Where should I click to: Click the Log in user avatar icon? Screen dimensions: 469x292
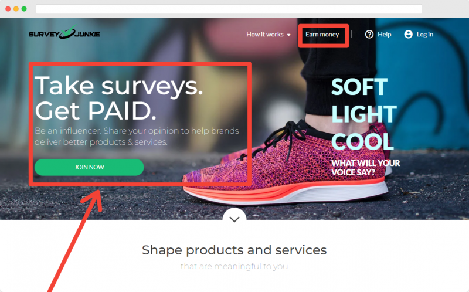pos(408,35)
